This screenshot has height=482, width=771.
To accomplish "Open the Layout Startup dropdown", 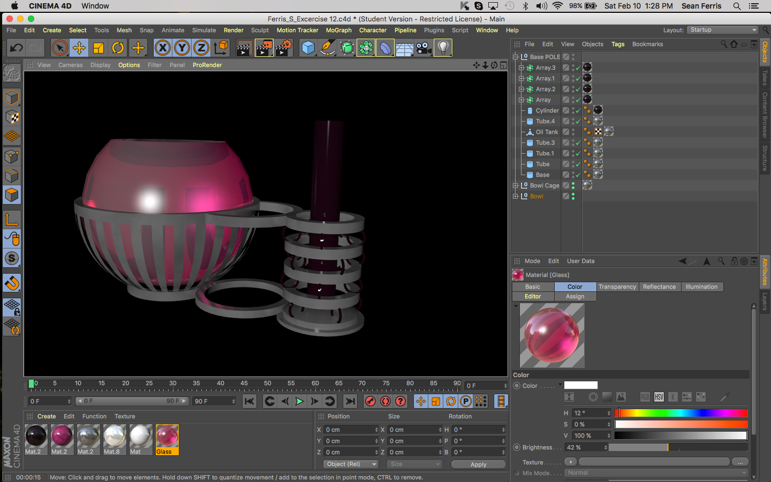I will (x=723, y=30).
